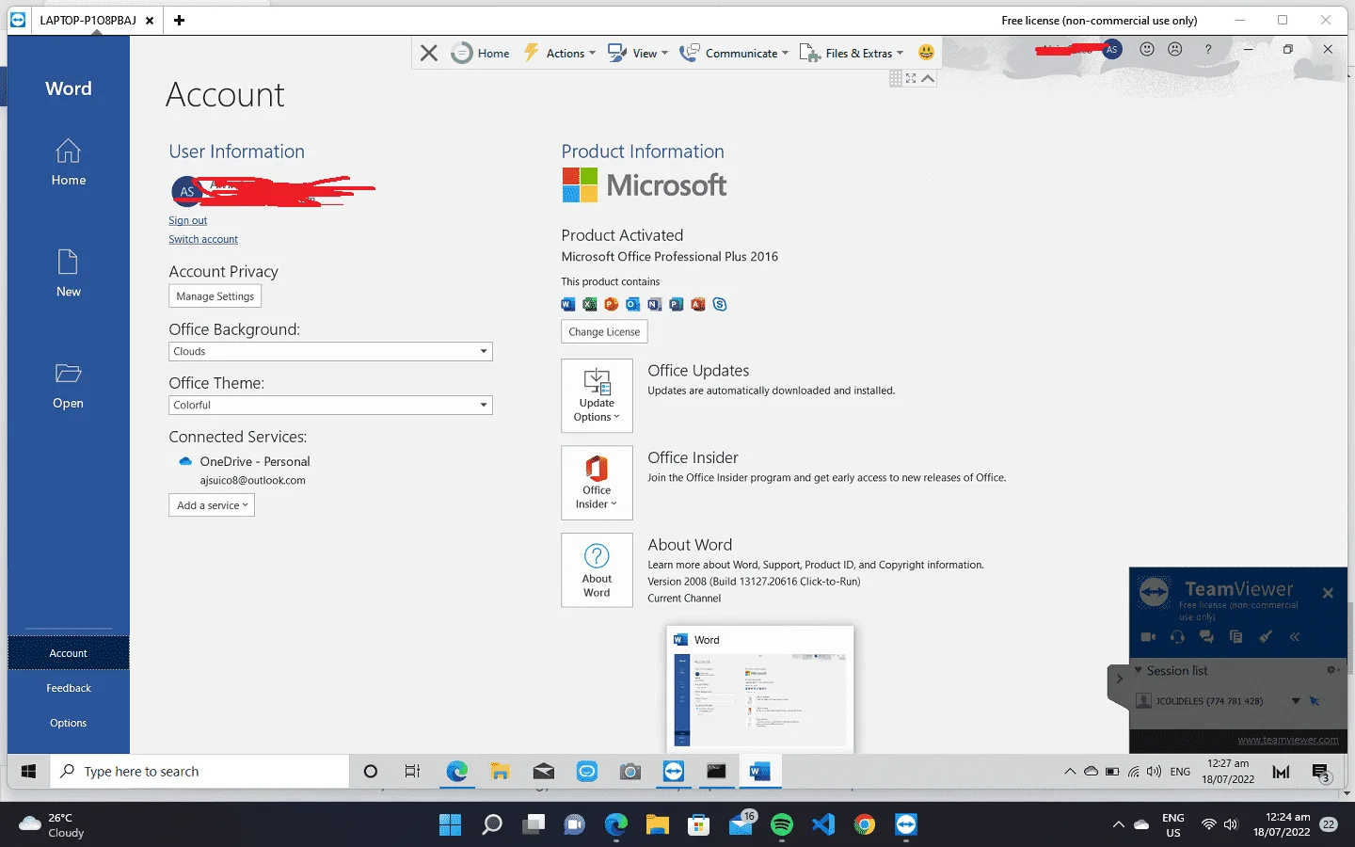This screenshot has width=1355, height=847.
Task: Open Google Chrome on the local taskbar
Action: pyautogui.click(x=864, y=825)
